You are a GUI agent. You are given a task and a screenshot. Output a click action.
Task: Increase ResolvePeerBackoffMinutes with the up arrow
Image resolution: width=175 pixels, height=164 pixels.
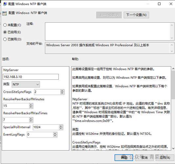[x=31, y=105]
